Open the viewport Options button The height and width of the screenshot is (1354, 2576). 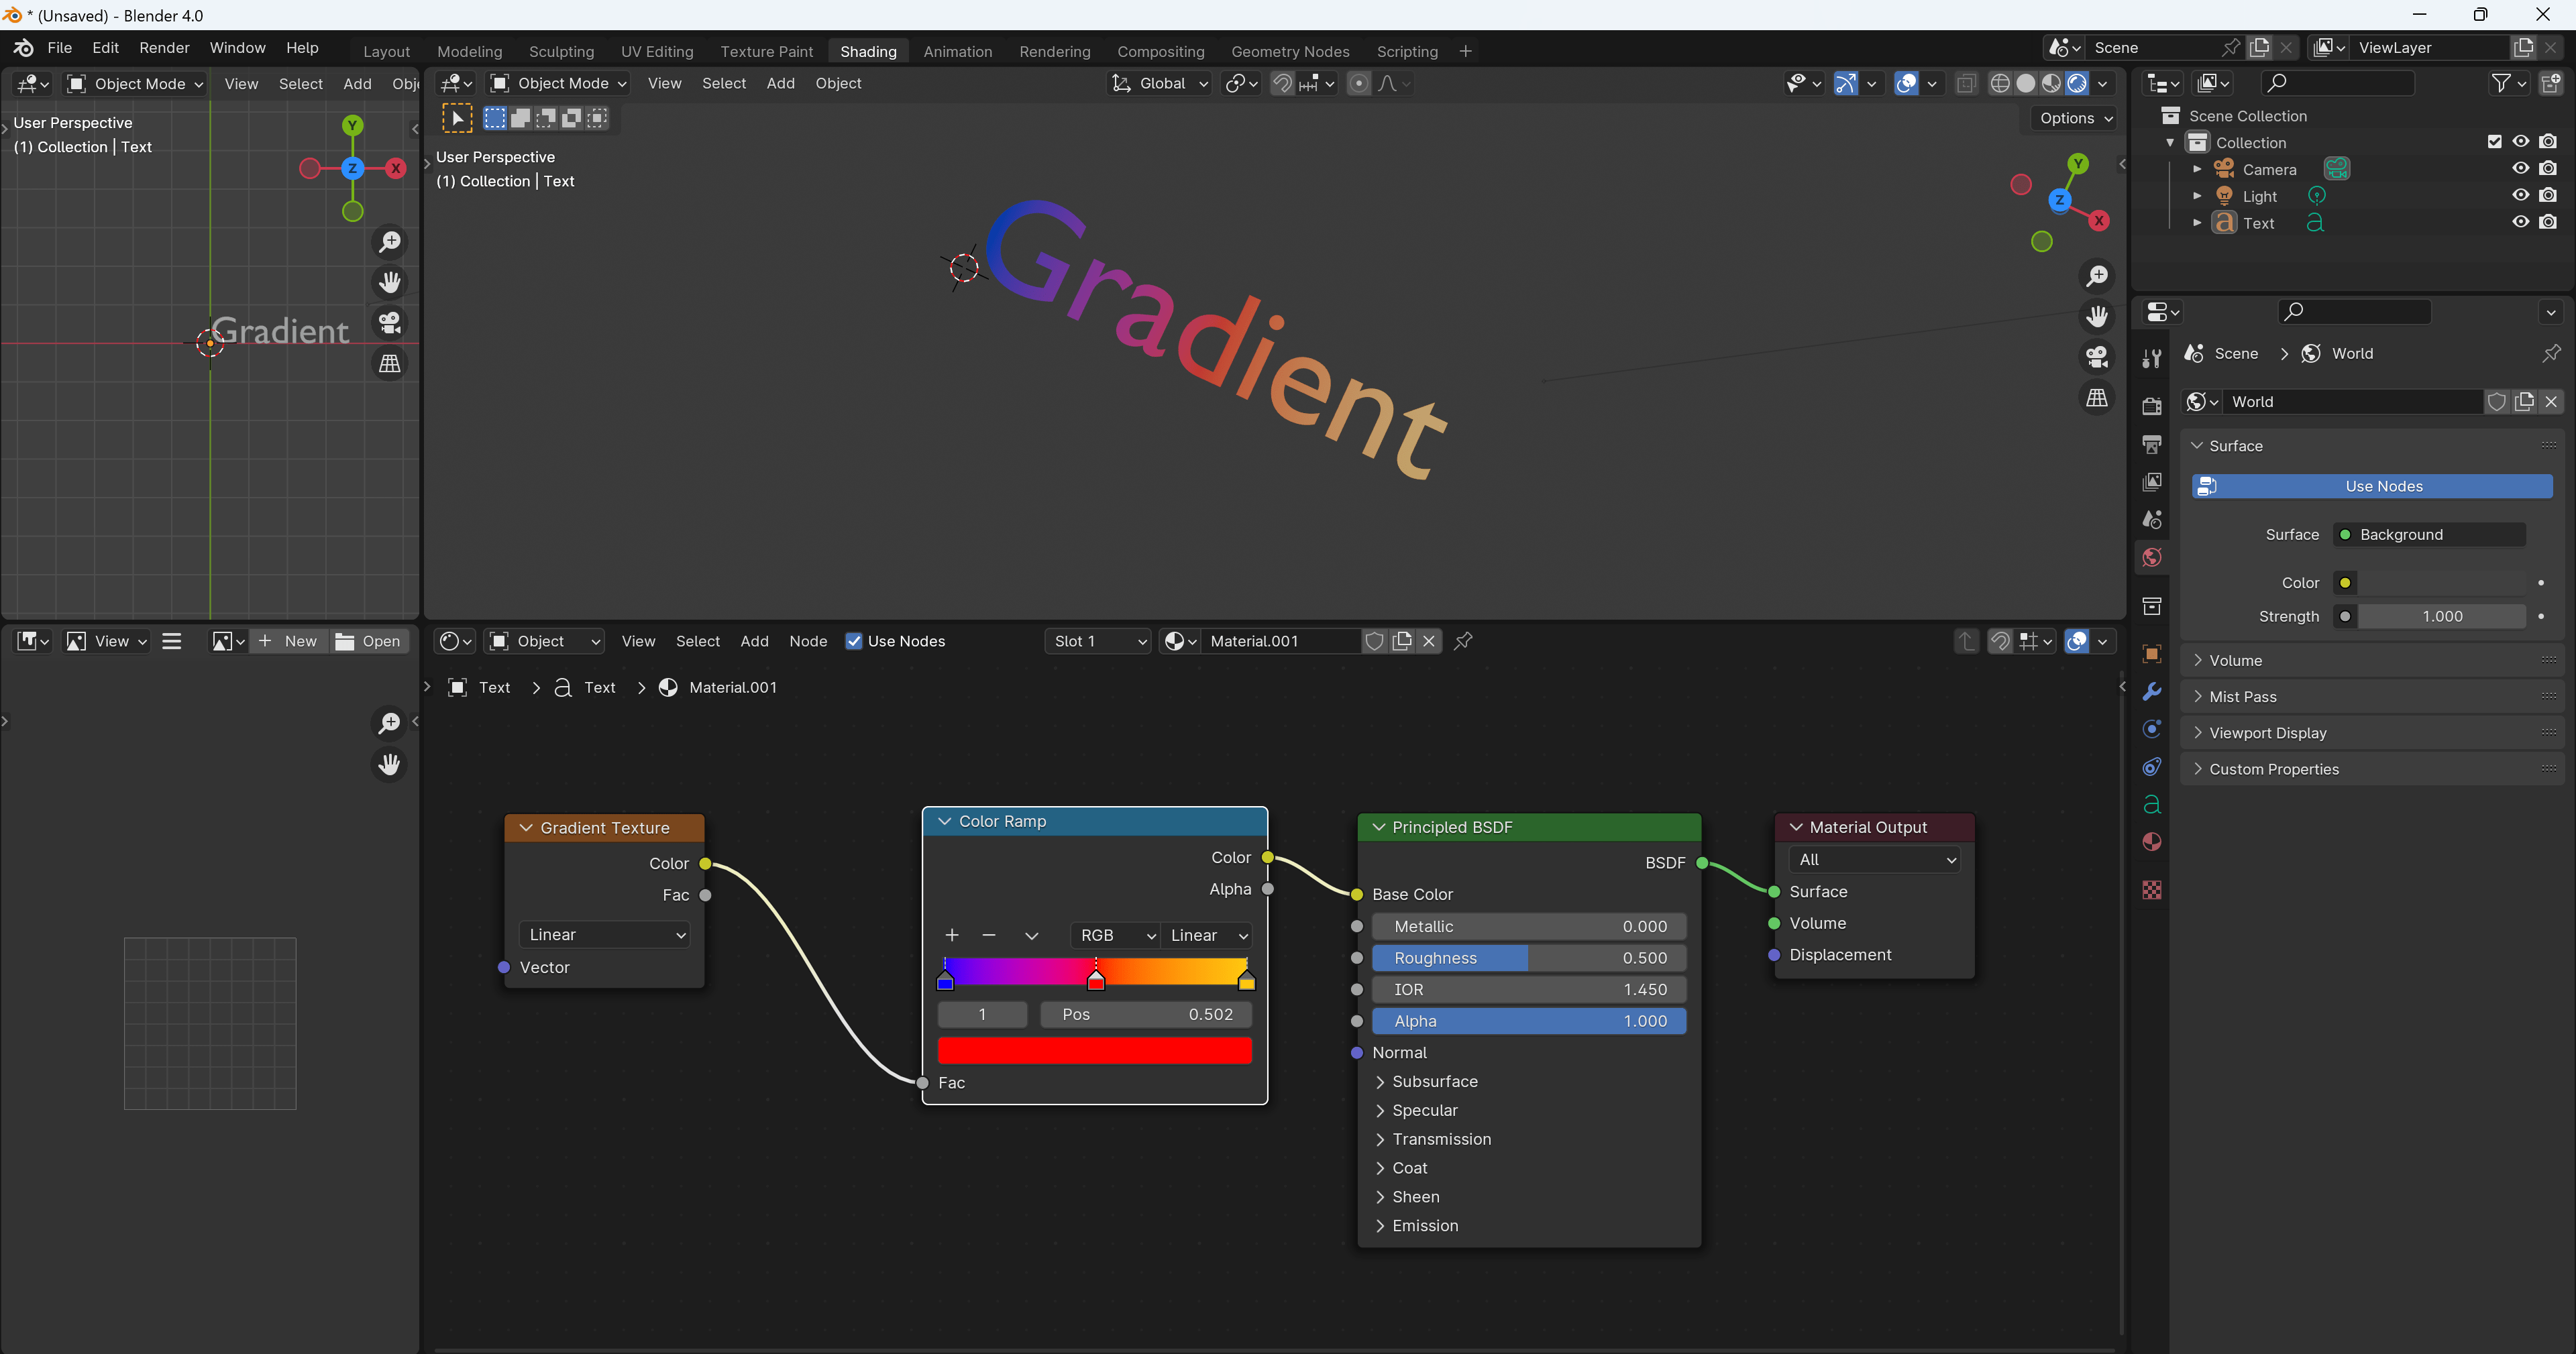click(2076, 118)
